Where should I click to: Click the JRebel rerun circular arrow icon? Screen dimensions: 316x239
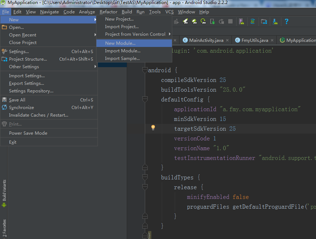(203, 21)
